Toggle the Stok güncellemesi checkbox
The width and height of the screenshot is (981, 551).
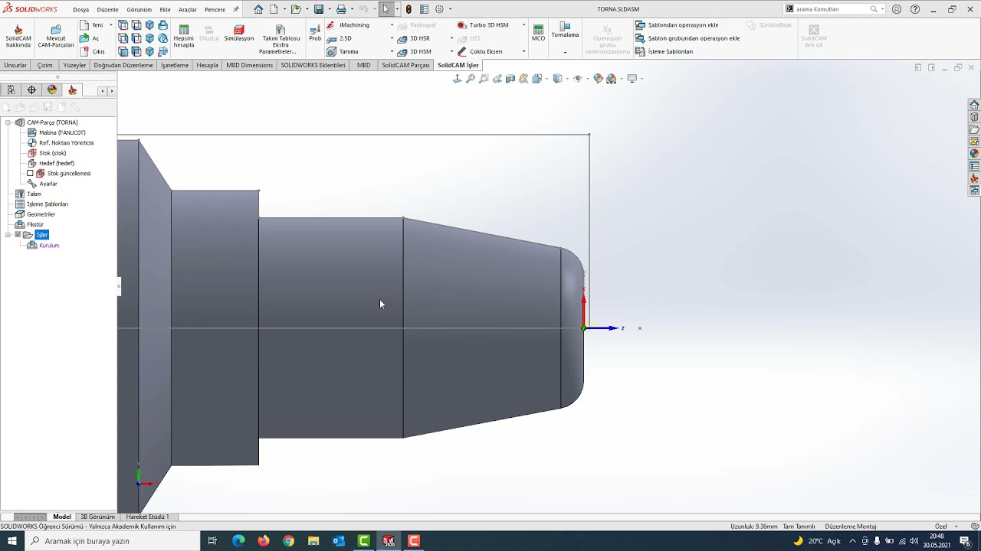[x=31, y=174]
